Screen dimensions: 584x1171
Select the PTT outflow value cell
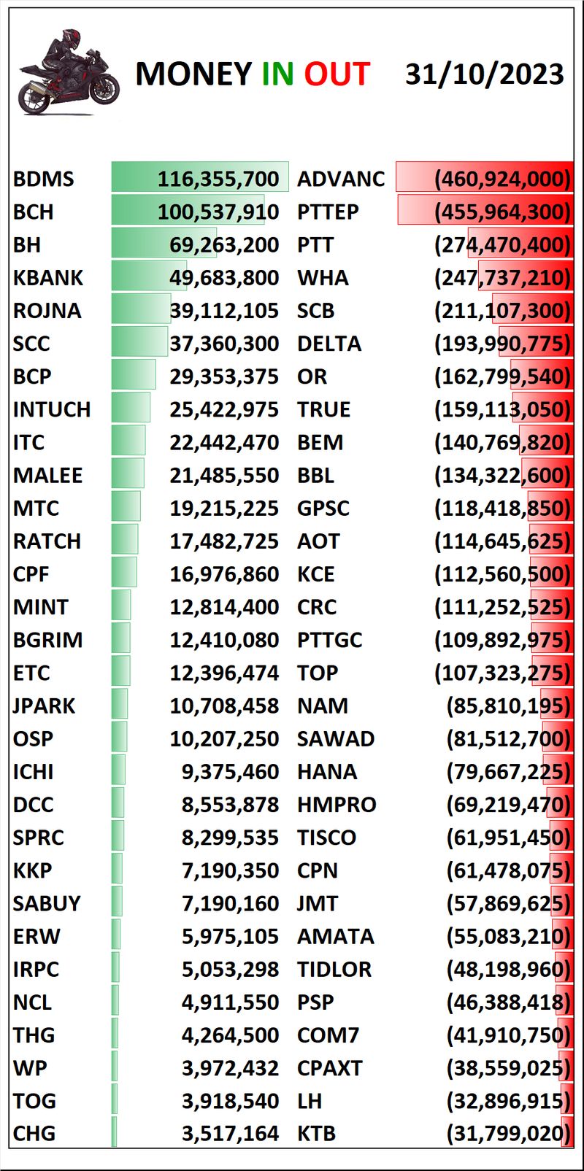(502, 245)
